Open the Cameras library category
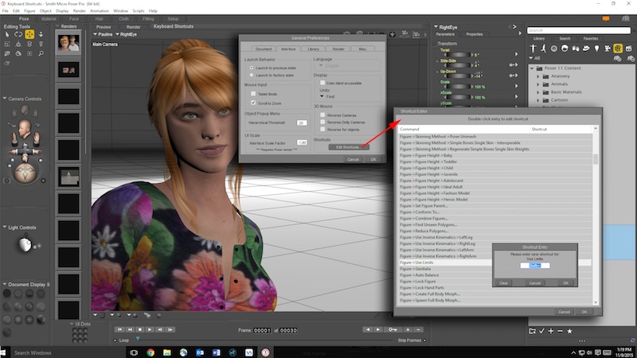Image resolution: width=637 pixels, height=358 pixels. (x=608, y=49)
